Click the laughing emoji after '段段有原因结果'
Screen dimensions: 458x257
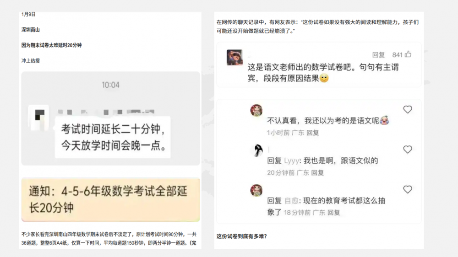(x=324, y=78)
